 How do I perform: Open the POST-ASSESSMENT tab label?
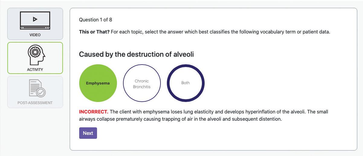[35, 103]
